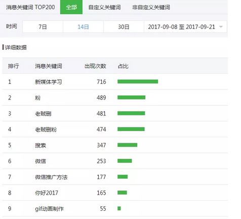Click the 出现次数 column header
241x219 pixels.
(x=95, y=66)
